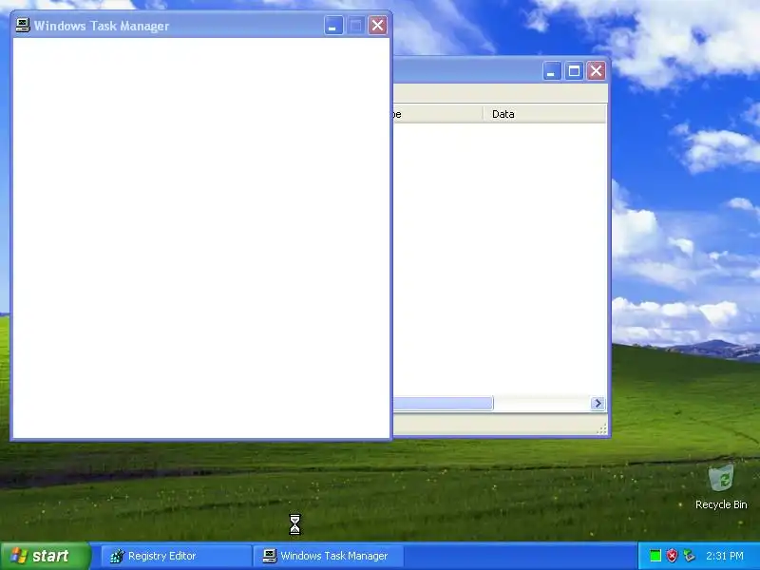Image resolution: width=760 pixels, height=570 pixels.
Task: Open the Start menu
Action: tap(45, 556)
